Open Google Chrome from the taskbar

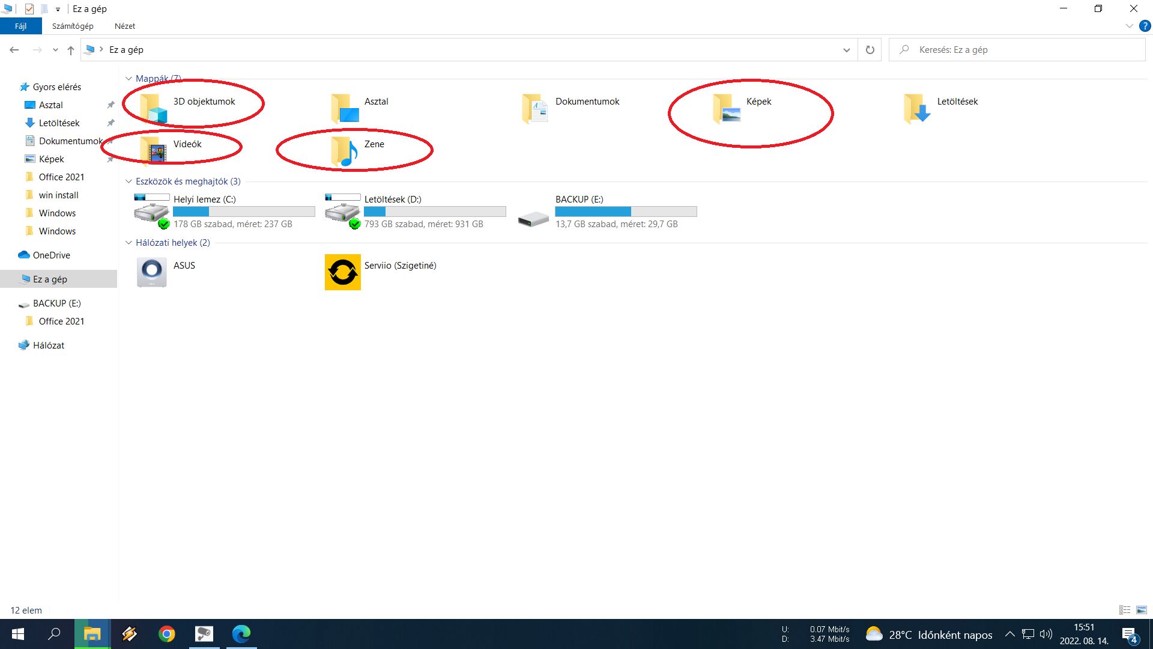click(167, 634)
